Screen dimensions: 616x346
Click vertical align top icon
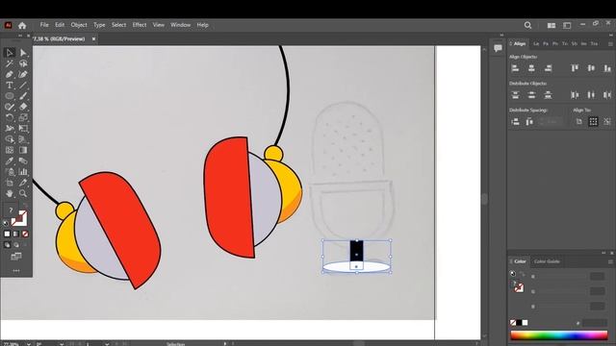575,68
